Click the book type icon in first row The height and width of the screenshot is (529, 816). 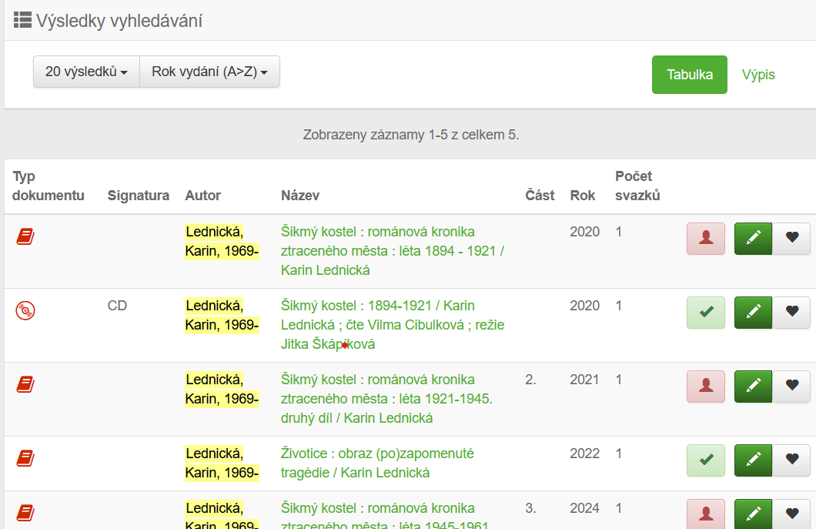25,236
